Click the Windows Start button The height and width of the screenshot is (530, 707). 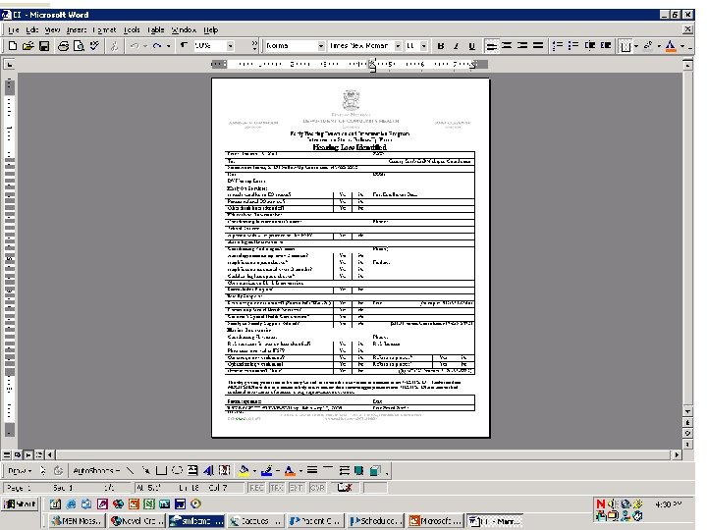[x=20, y=503]
